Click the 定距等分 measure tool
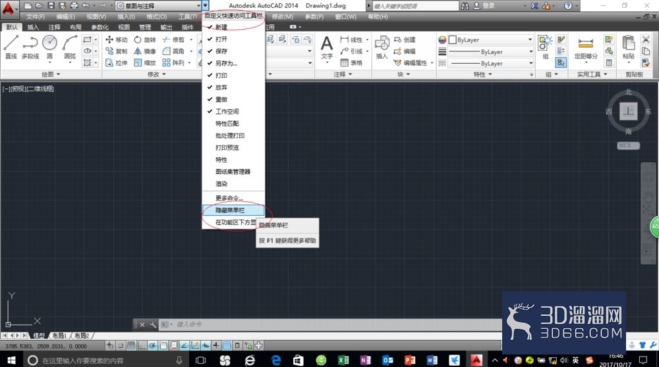Screen dimensions: 659x367 coord(586,48)
